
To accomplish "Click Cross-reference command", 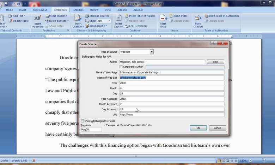I will [136, 26].
